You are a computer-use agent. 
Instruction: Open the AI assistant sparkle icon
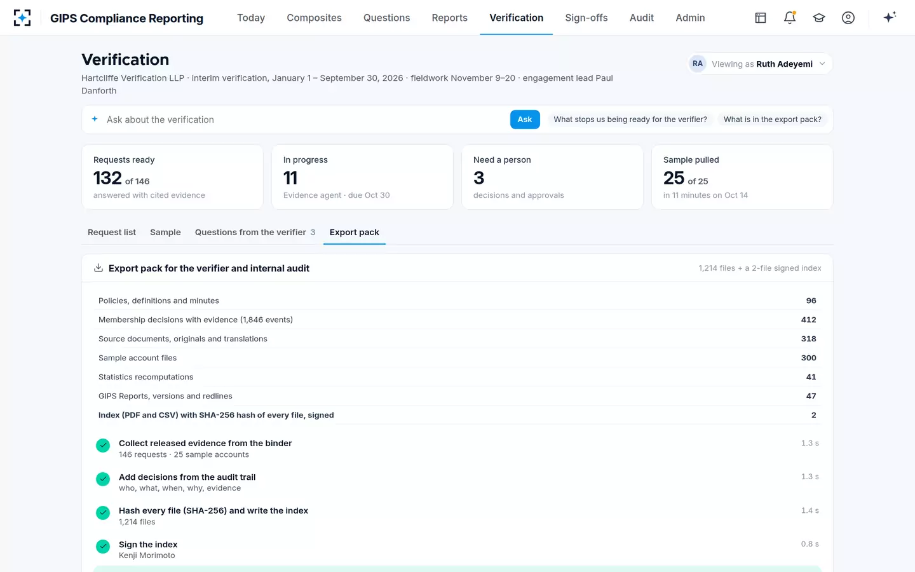(x=890, y=17)
